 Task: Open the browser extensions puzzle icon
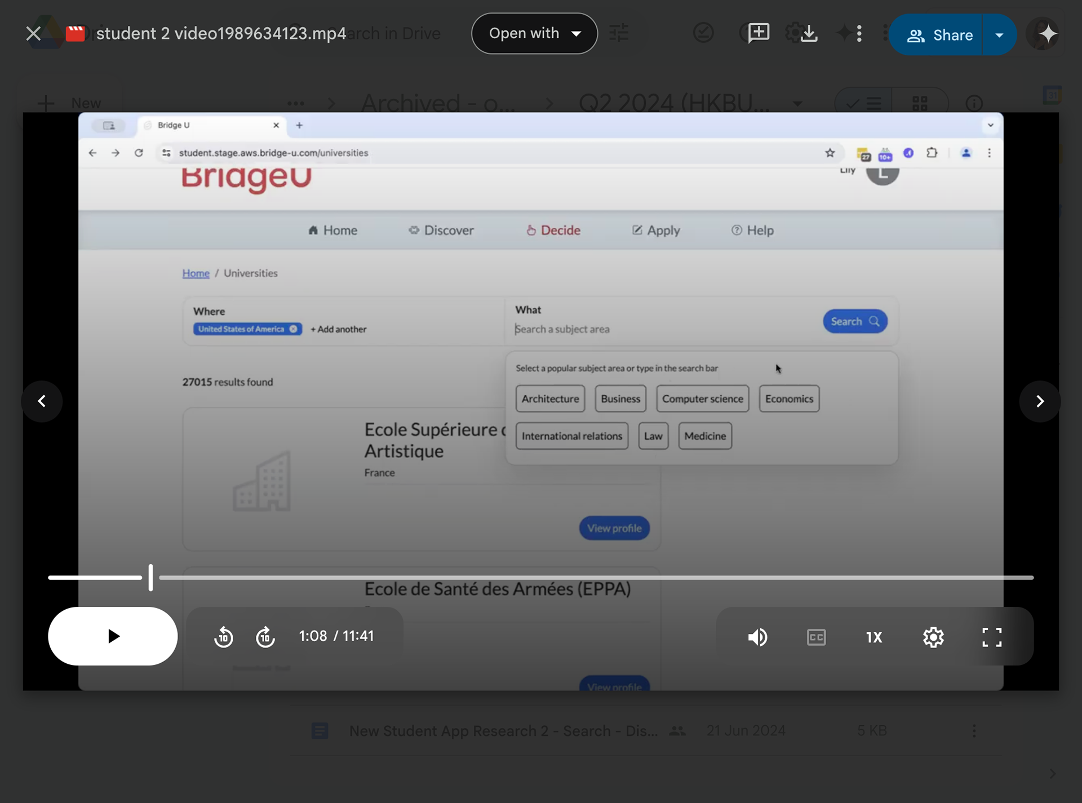[x=932, y=153]
